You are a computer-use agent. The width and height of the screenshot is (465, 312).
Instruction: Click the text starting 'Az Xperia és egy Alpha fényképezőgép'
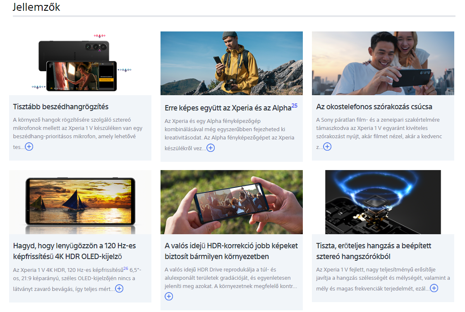point(230,134)
